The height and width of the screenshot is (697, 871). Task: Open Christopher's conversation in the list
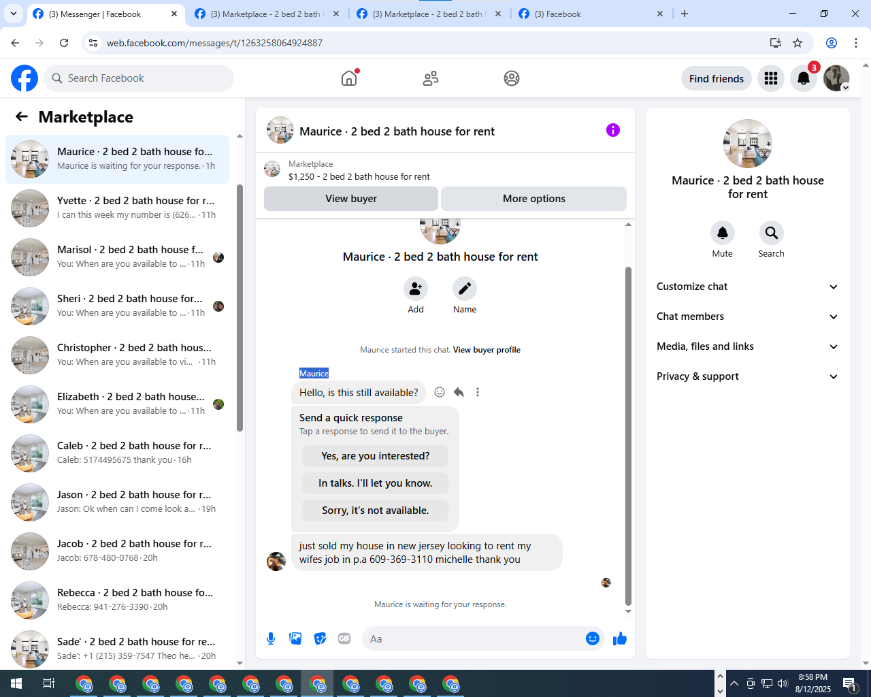117,355
